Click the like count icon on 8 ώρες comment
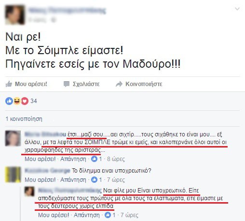 [x=94, y=159]
